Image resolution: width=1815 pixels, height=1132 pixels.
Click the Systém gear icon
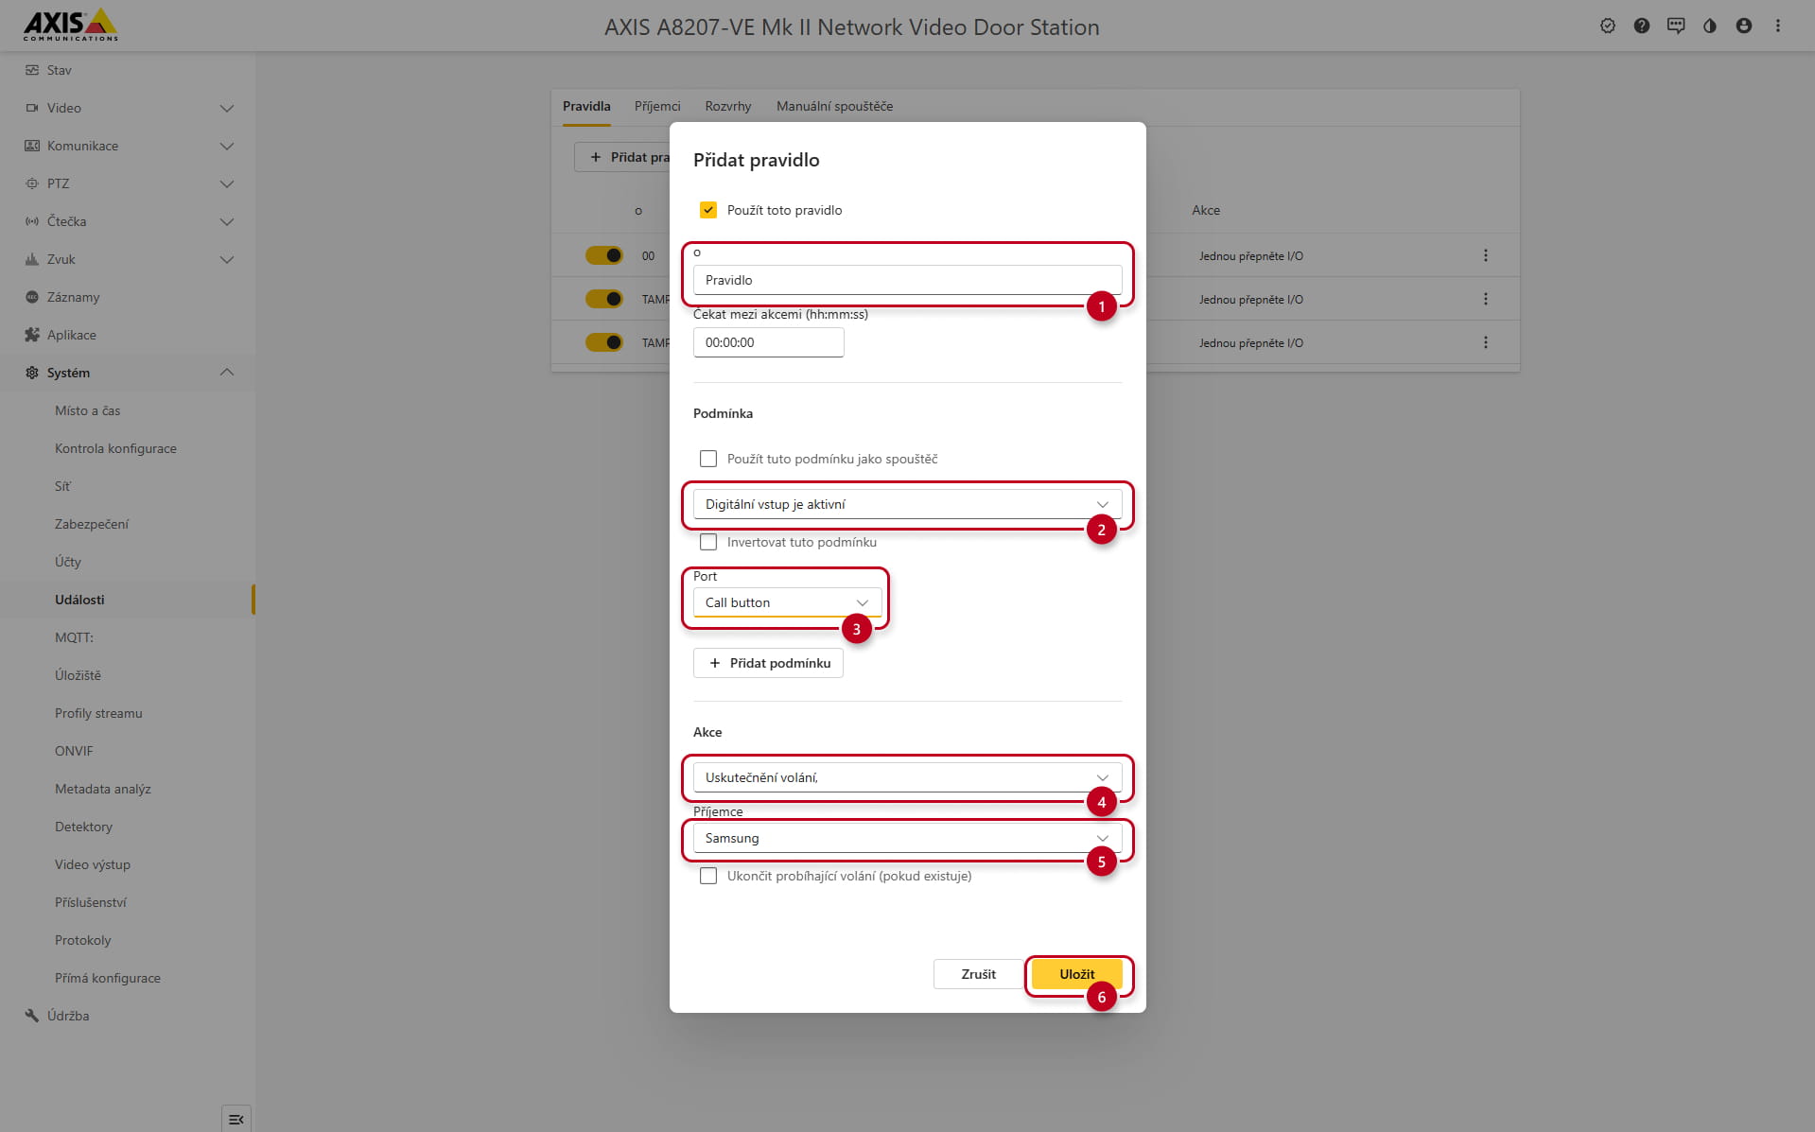pos(32,373)
